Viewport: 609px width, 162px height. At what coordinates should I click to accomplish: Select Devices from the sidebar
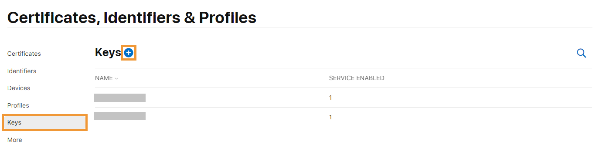19,88
